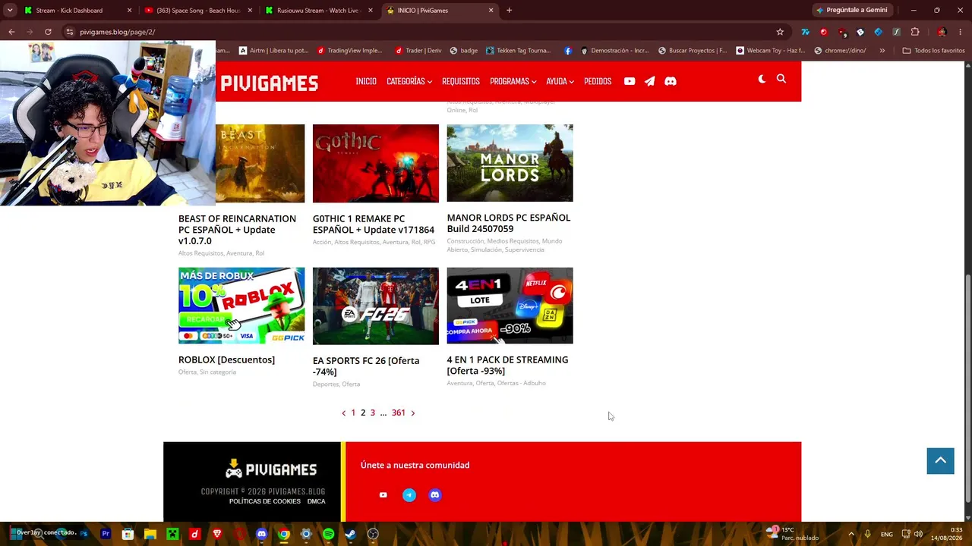Expand the AYUDA dropdown menu
This screenshot has height=546, width=972.
[x=560, y=81]
